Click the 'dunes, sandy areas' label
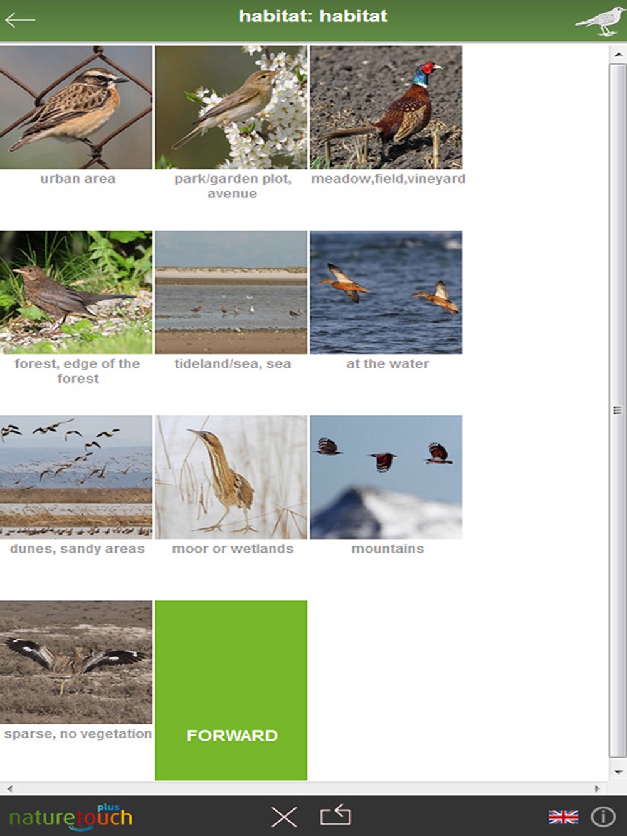Screen dimensions: 627x836 (x=77, y=549)
